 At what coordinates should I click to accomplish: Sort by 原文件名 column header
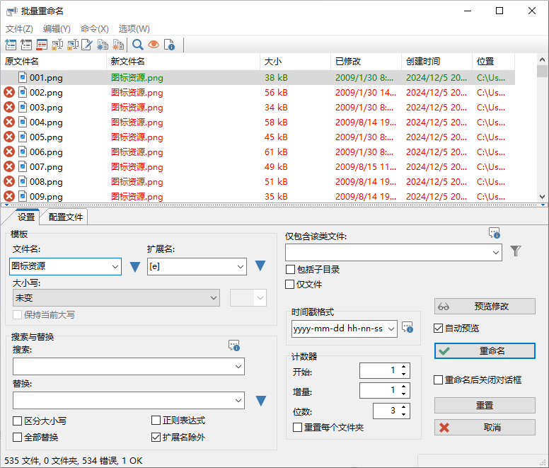54,62
